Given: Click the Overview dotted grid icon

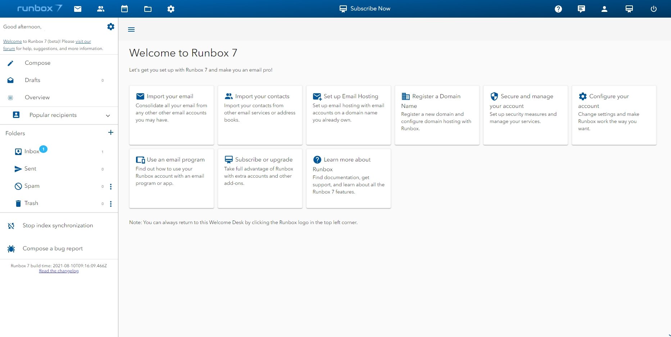Looking at the screenshot, I should [x=10, y=98].
